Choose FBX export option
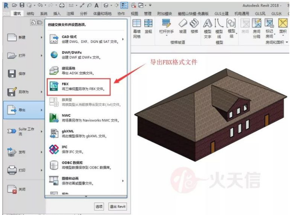This screenshot has height=215, width=292. (x=79, y=87)
